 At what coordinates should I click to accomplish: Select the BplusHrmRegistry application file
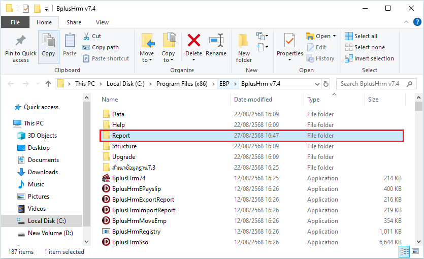(x=136, y=232)
